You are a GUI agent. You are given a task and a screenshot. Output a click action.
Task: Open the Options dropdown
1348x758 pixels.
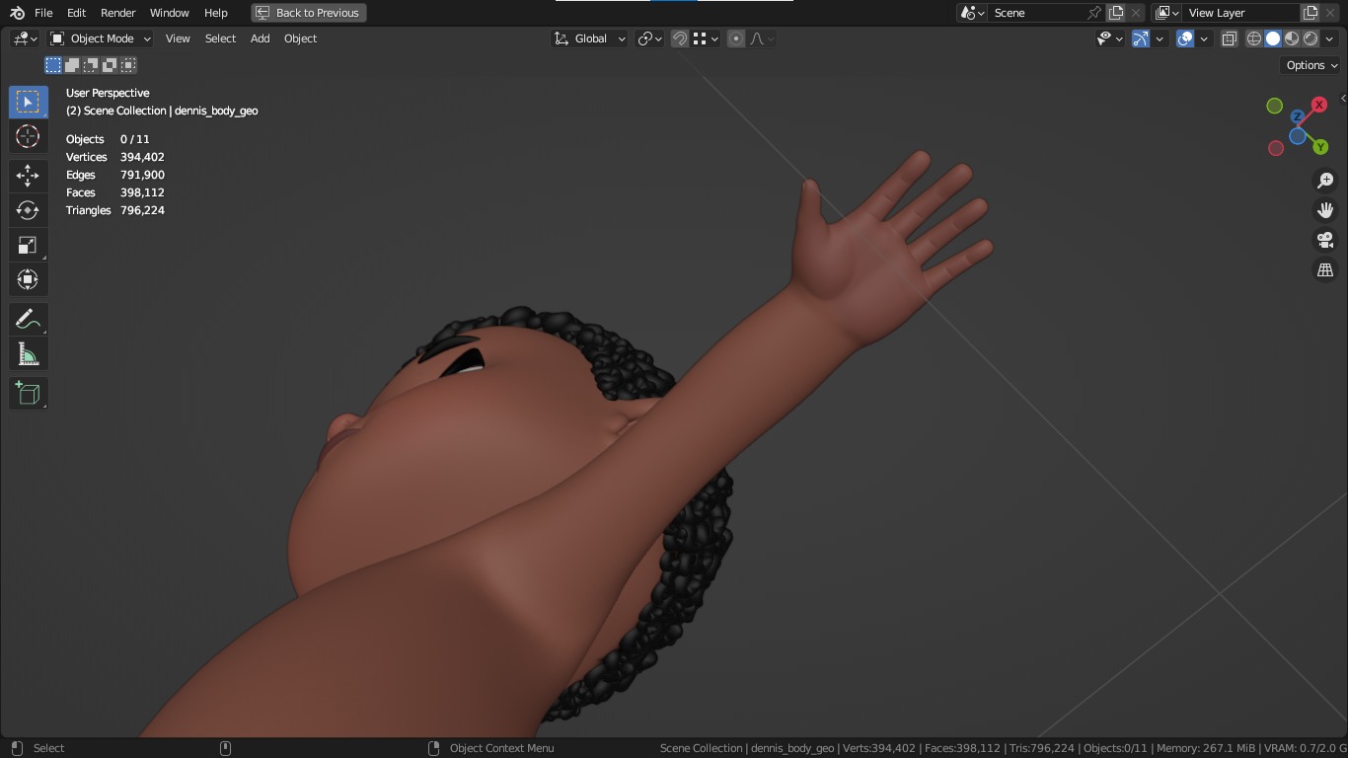1311,65
